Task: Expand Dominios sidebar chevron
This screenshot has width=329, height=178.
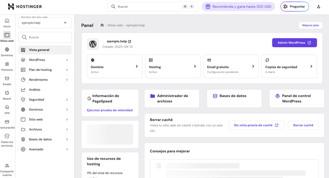Action: tap(67, 109)
